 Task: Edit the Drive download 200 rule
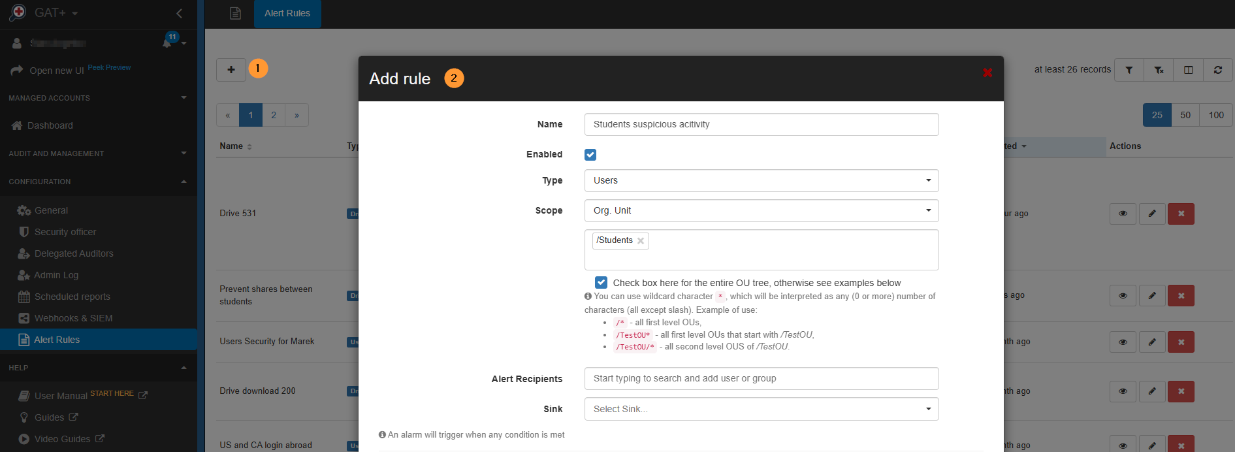click(1152, 391)
